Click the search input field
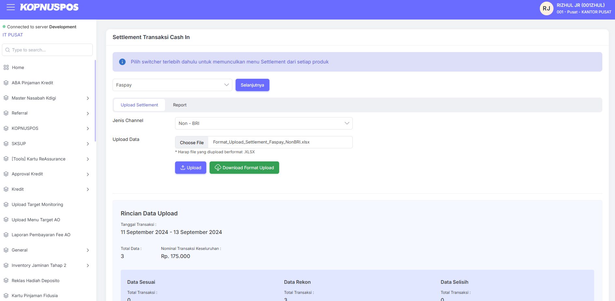Screen dimensions: 615x301 [x=47, y=50]
